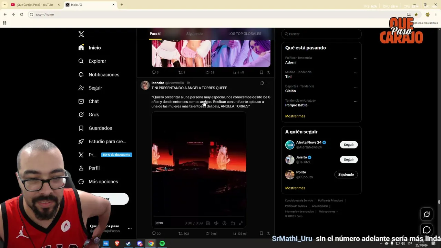
Task: Reply to the post with 3 comments
Action: pyautogui.click(x=155, y=72)
